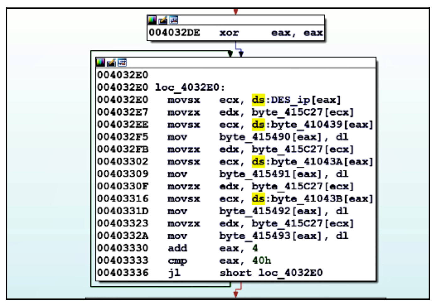Click address 004032F5

pyautogui.click(x=123, y=137)
